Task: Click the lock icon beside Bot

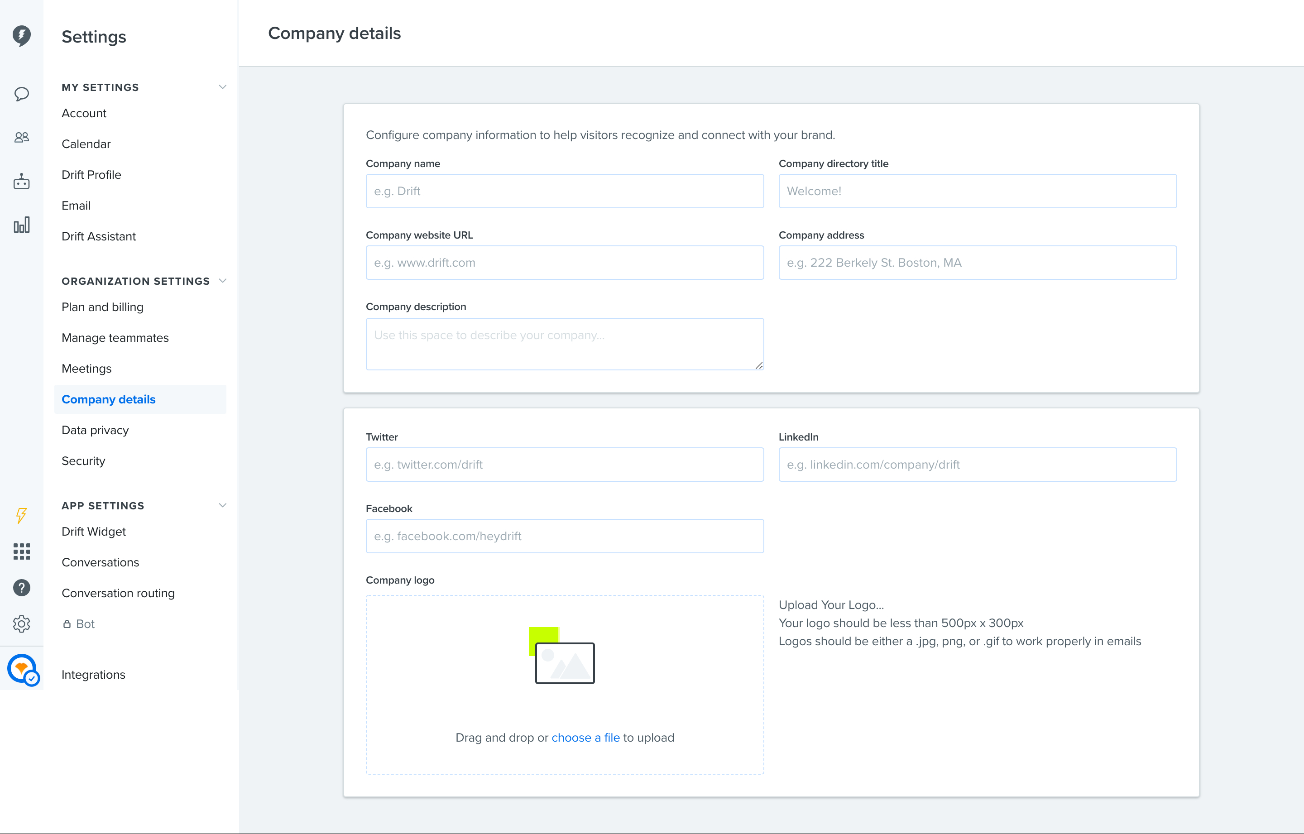Action: [67, 624]
